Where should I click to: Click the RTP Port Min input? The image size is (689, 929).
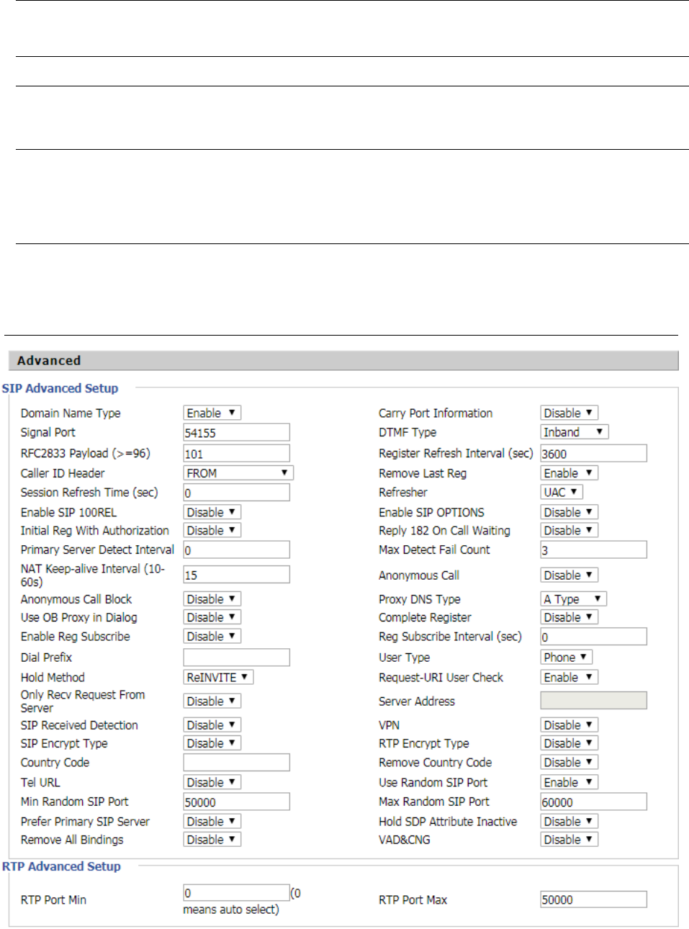[236, 893]
